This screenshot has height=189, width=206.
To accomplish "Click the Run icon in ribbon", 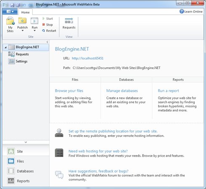I will pos(34,21).
